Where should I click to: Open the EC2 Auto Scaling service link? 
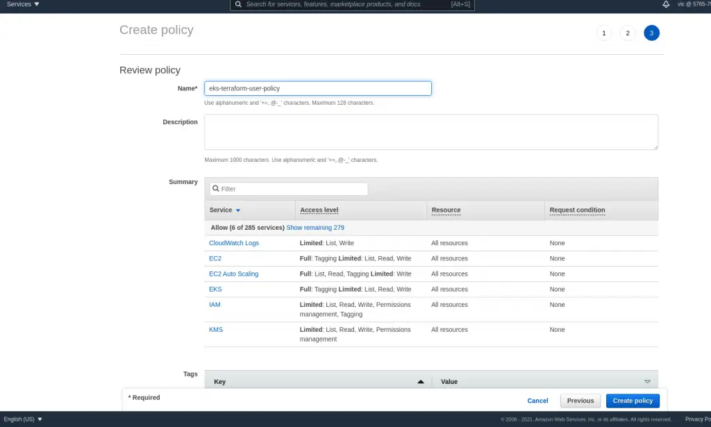233,274
